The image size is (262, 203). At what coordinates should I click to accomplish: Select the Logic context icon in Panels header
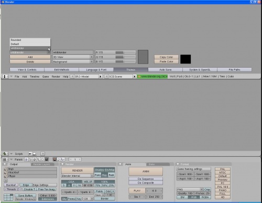coord(26,159)
